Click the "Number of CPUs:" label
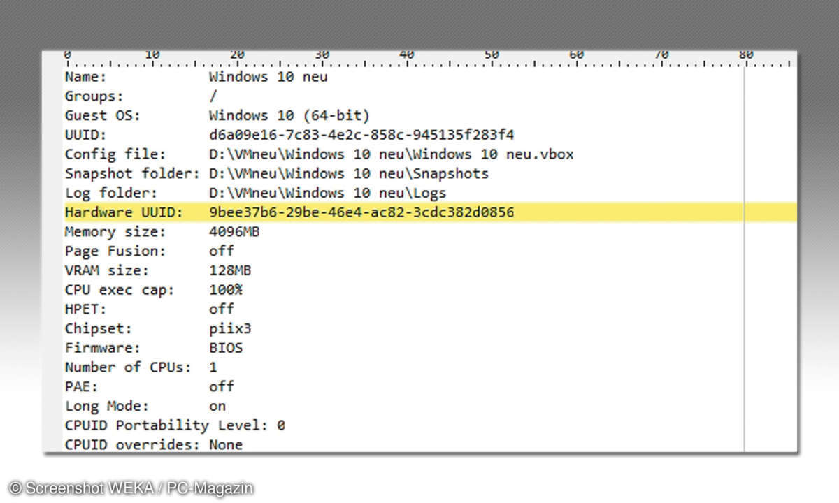Viewport: 839px width, 503px height. tap(128, 367)
